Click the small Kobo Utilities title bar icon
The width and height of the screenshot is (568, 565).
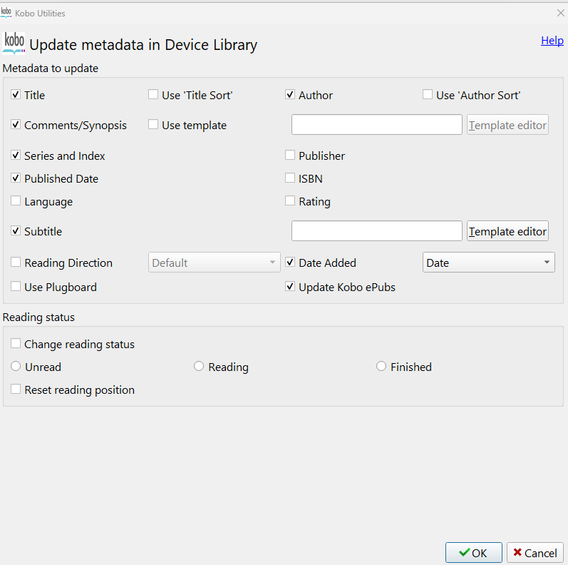[6, 13]
